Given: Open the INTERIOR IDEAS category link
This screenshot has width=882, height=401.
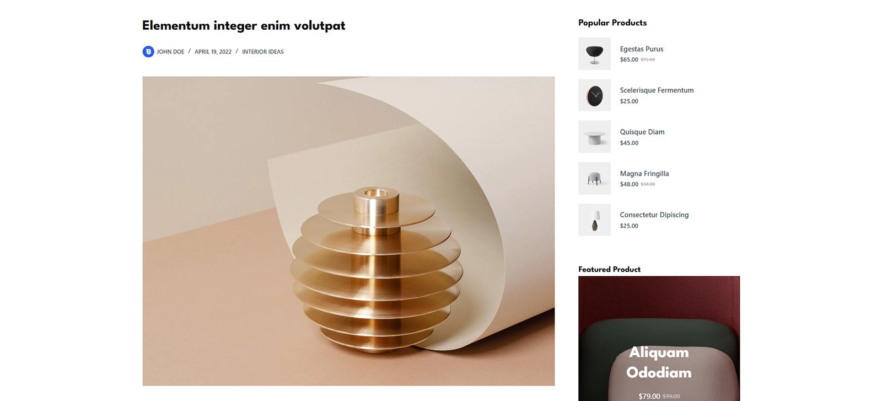Looking at the screenshot, I should [x=263, y=52].
